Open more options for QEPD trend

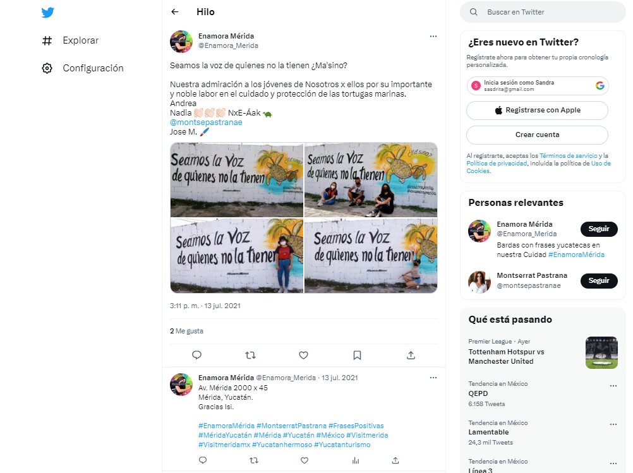pos(613,386)
